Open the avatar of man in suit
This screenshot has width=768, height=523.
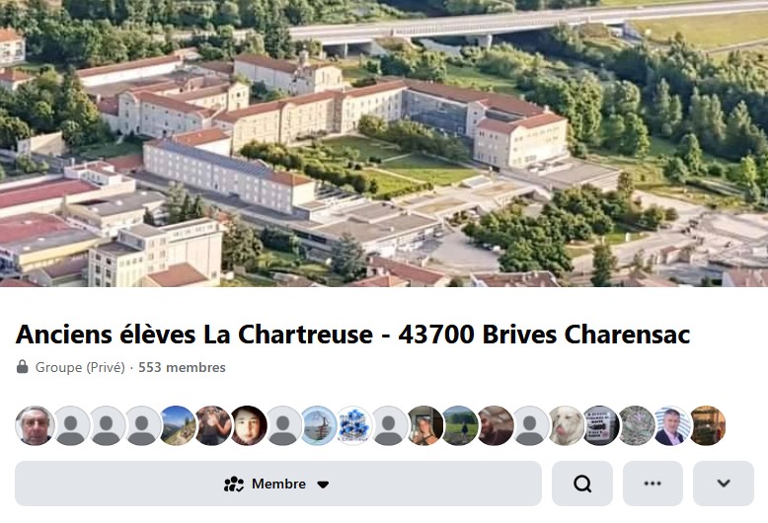coord(671,425)
